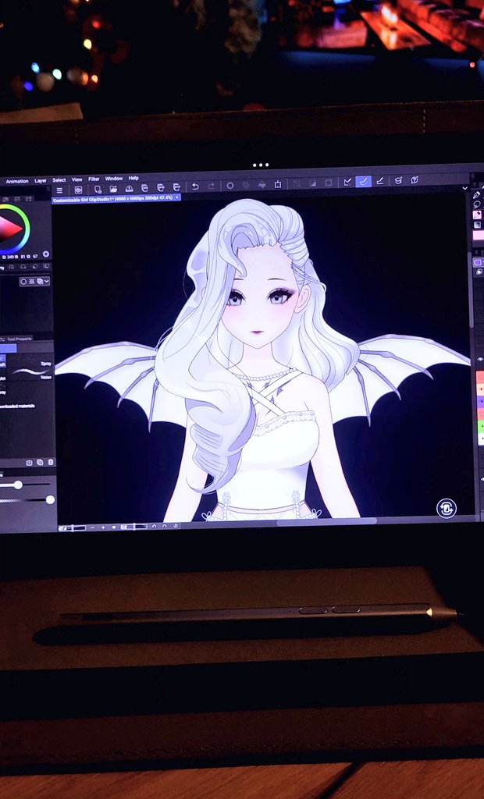Image resolution: width=484 pixels, height=799 pixels.
Task: Click the zoom out minus button below canvas
Action: [x=92, y=528]
